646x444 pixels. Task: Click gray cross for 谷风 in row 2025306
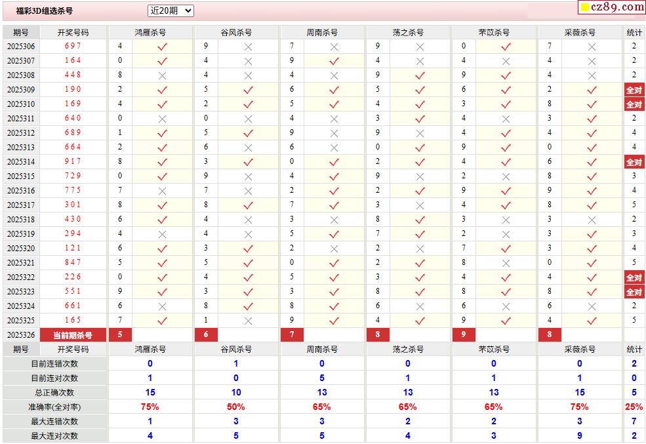[x=248, y=47]
